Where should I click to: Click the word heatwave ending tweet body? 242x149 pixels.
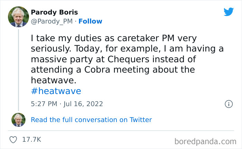pos(53,80)
